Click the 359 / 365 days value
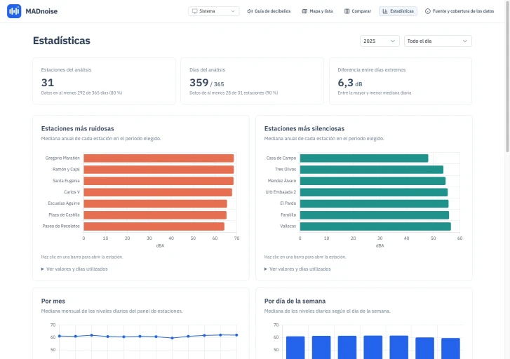Image resolution: width=510 pixels, height=359 pixels. coord(207,83)
